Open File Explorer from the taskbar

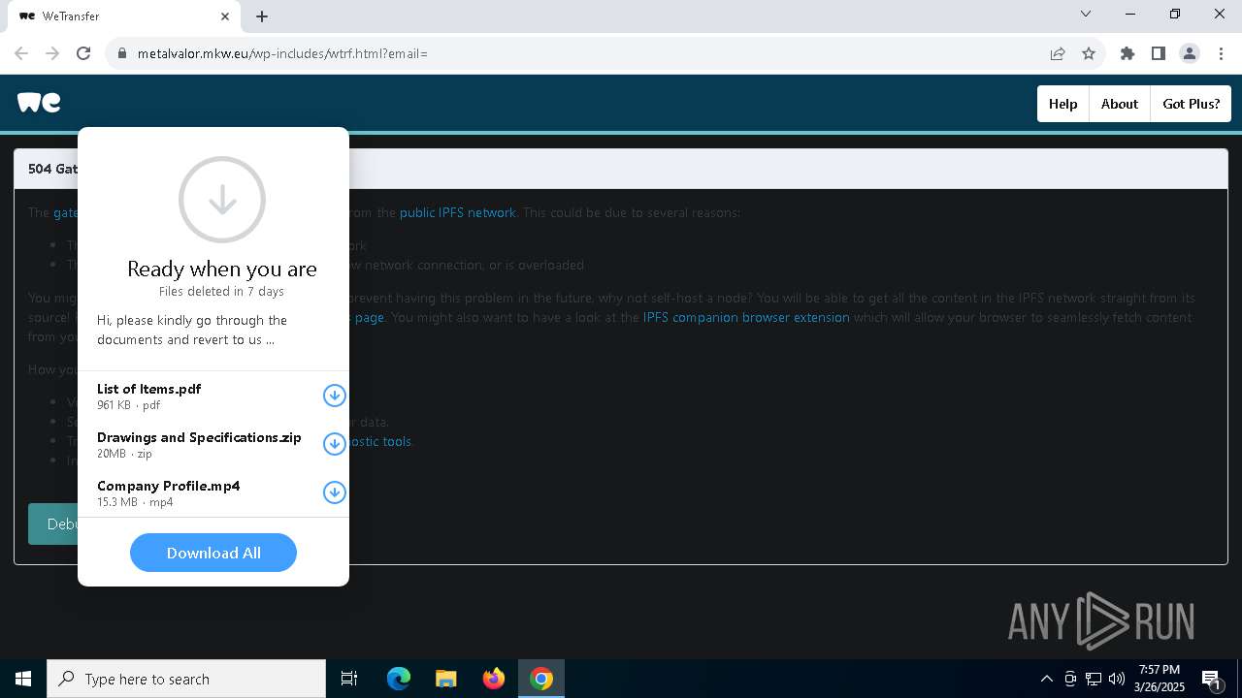click(445, 679)
